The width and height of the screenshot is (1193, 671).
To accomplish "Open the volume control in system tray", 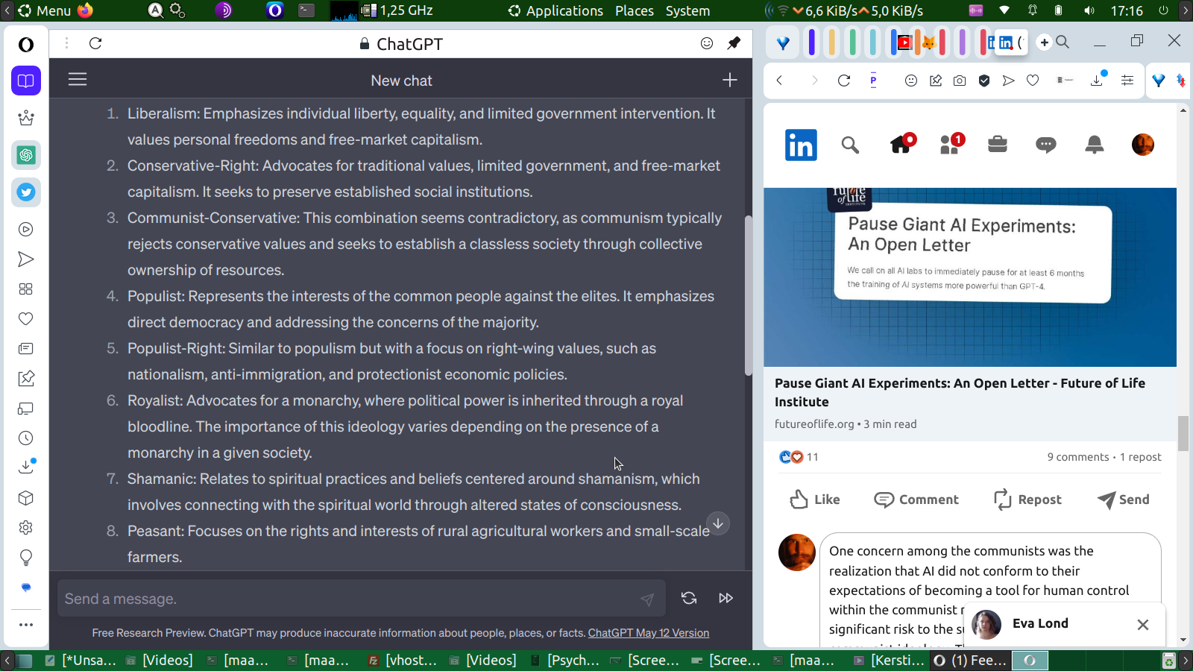I will point(1089,10).
